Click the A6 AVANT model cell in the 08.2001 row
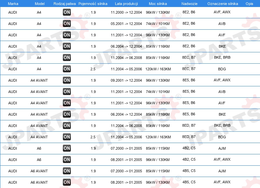This screenshot has width=260, height=188. pyautogui.click(x=39, y=182)
